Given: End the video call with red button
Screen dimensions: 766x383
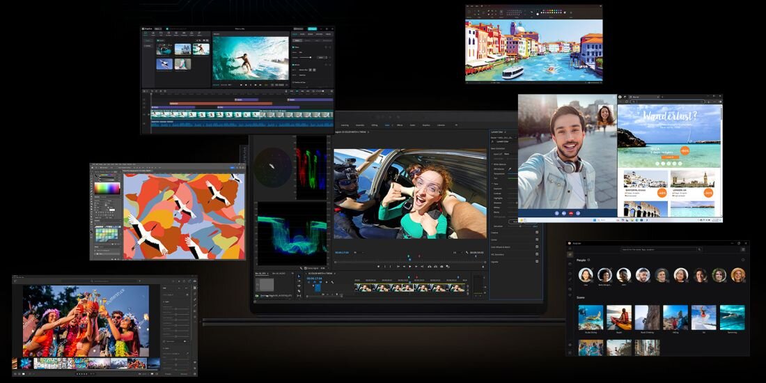Looking at the screenshot, I should [570, 214].
